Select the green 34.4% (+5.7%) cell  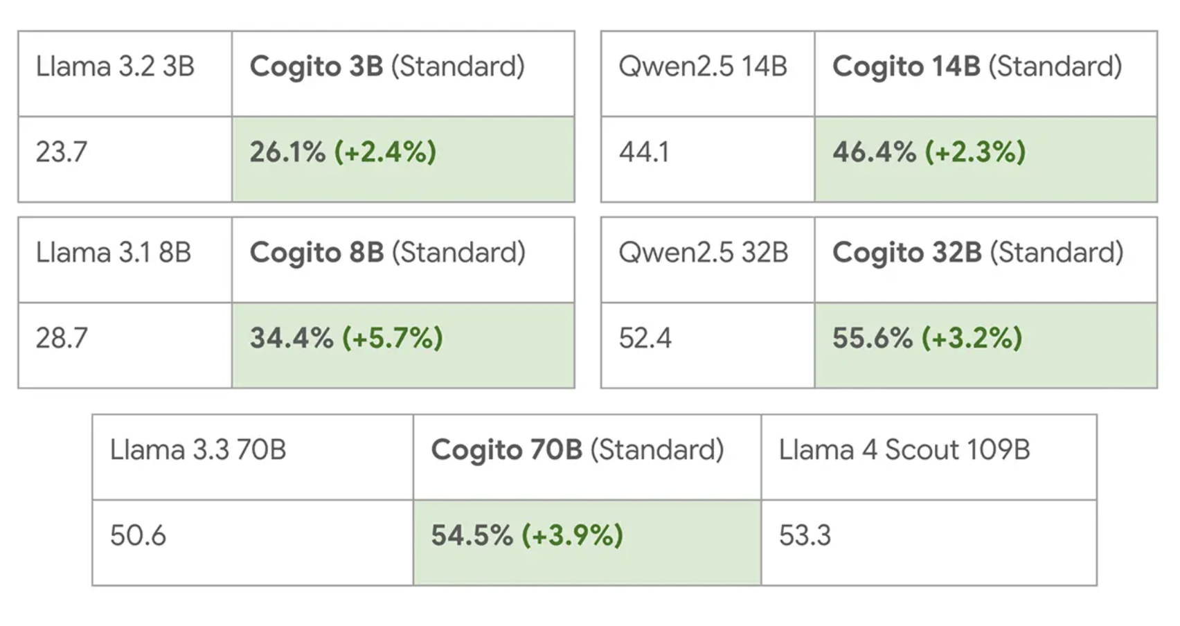coord(403,345)
